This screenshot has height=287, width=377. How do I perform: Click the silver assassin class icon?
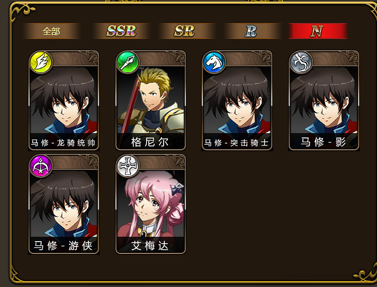[x=301, y=62]
